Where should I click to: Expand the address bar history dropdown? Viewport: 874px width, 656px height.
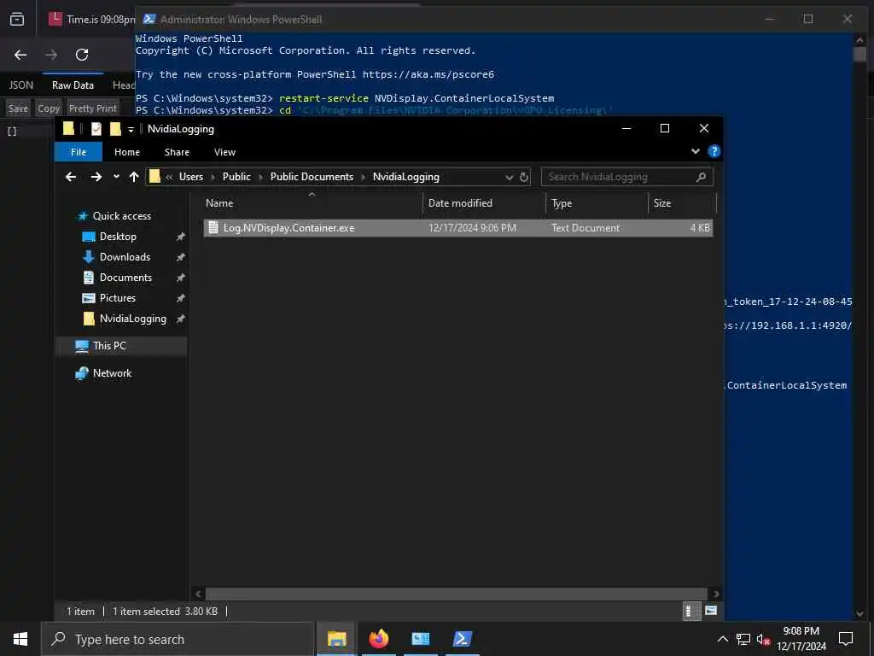click(509, 178)
